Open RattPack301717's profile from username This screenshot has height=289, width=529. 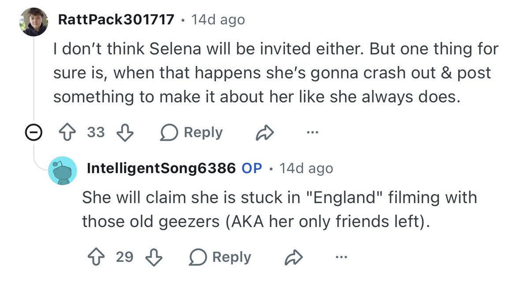click(116, 20)
